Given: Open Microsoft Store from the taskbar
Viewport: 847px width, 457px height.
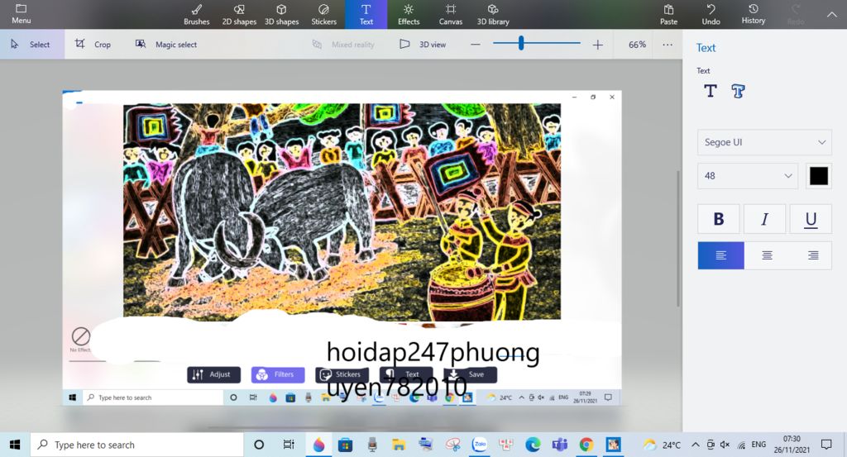Looking at the screenshot, I should pos(345,445).
